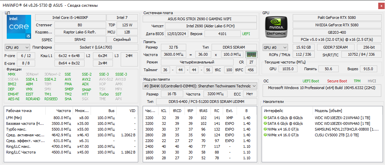Click the TPM indicator label
Screen dimensions: 385x165
click(x=357, y=81)
